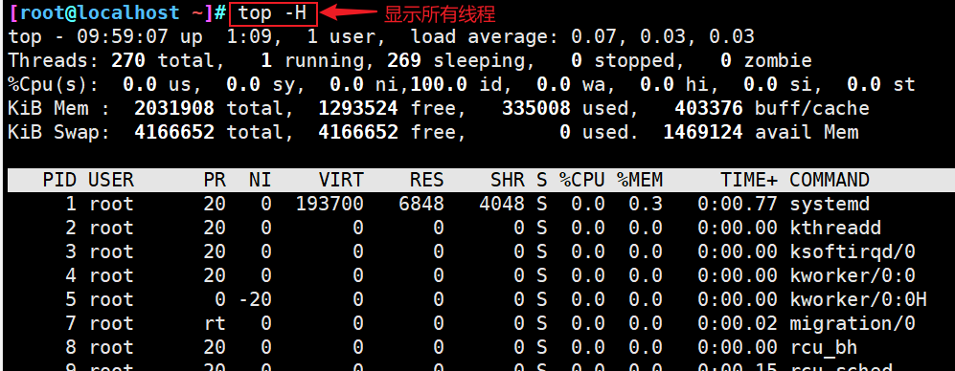Click the 1469124 avail Mem value
This screenshot has width=955, height=371.
point(703,132)
